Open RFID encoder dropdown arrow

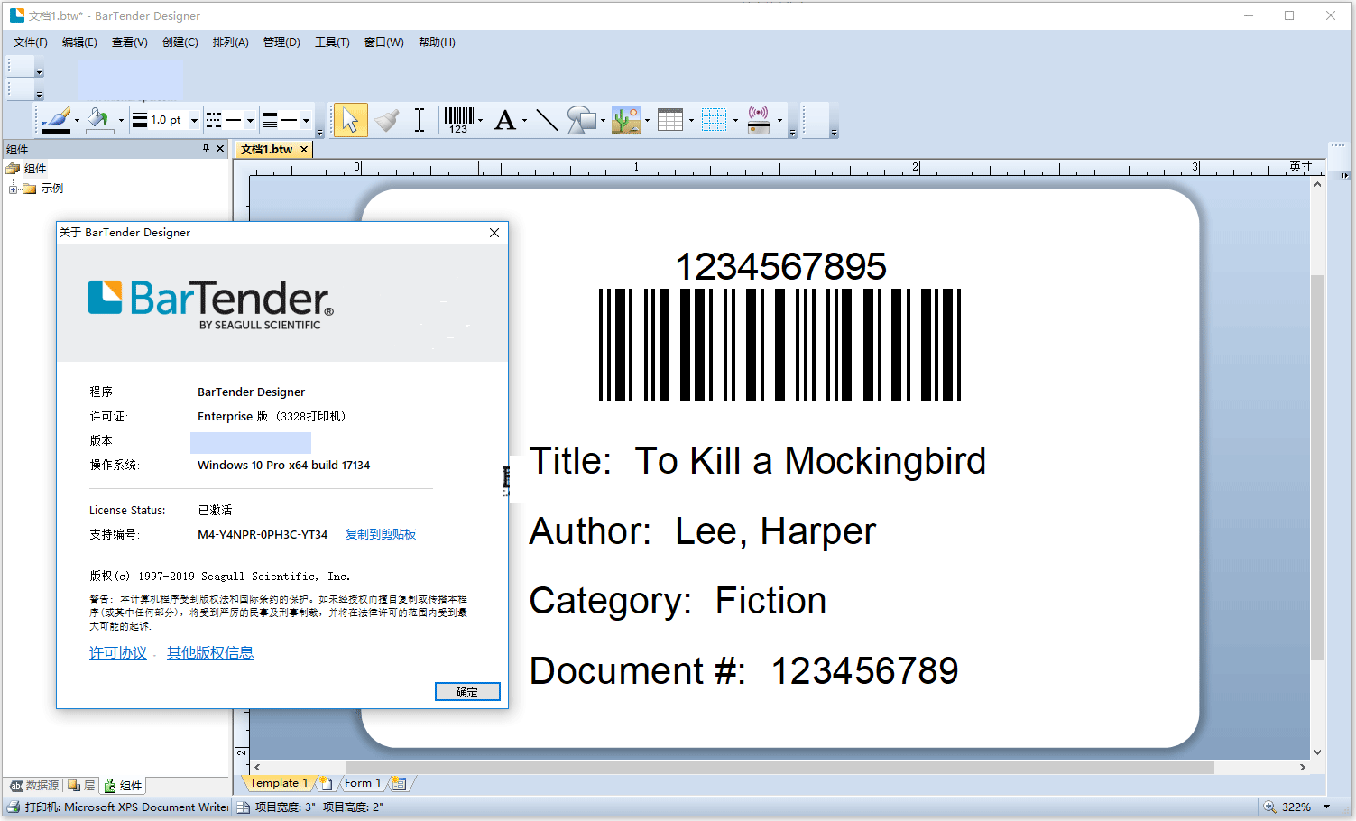779,120
